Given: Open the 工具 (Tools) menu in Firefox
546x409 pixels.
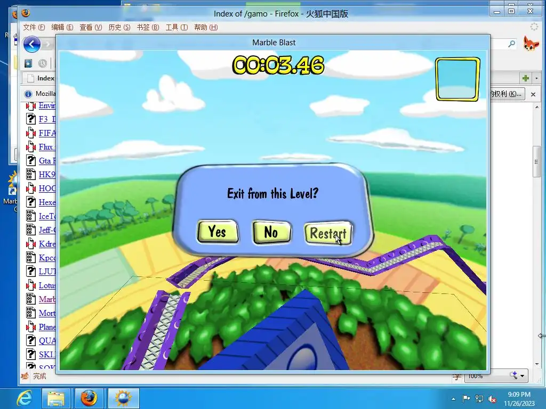Looking at the screenshot, I should (176, 27).
